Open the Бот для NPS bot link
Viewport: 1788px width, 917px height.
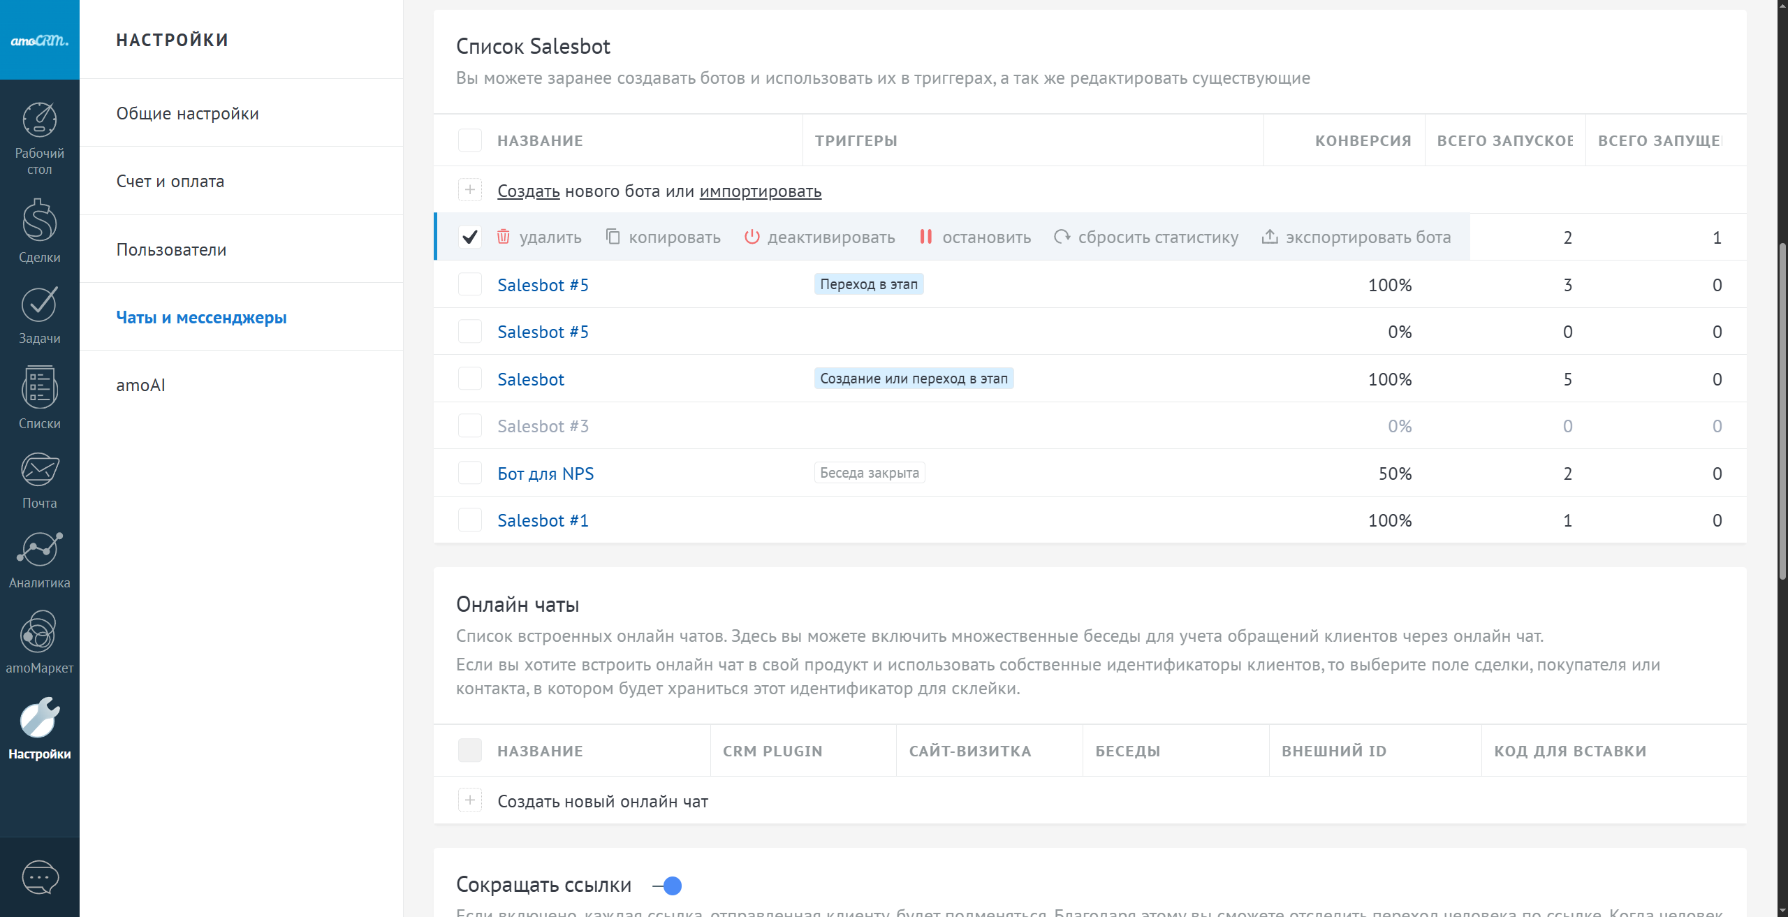(545, 474)
